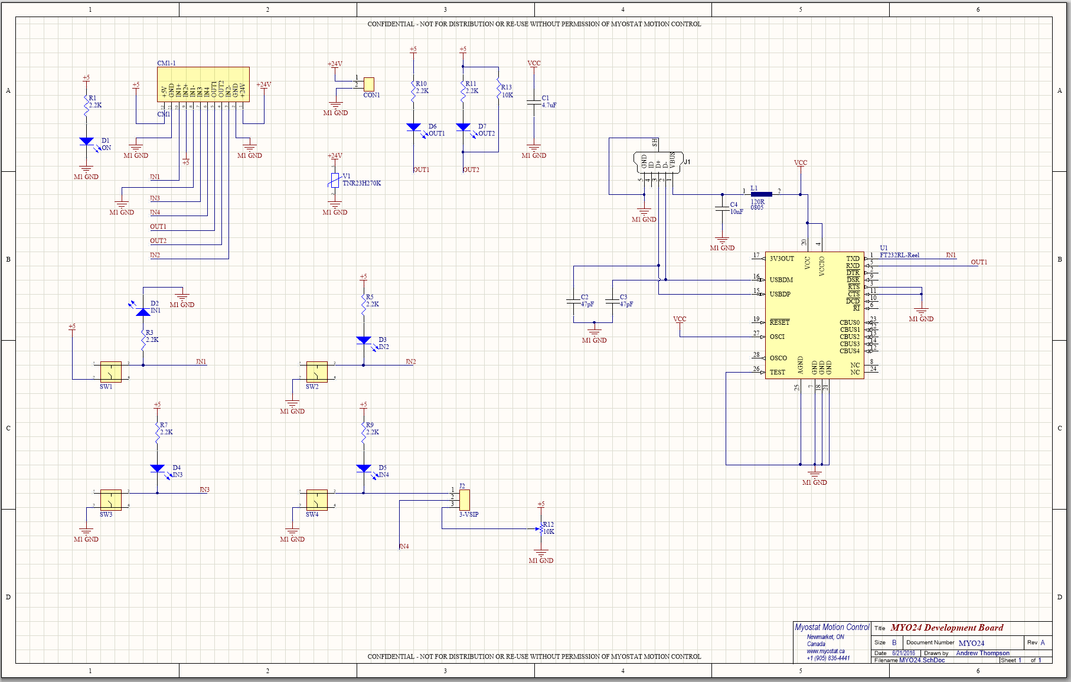This screenshot has width=1071, height=682.
Task: Click the MYO24.SchDoc filename text
Action: 922,660
